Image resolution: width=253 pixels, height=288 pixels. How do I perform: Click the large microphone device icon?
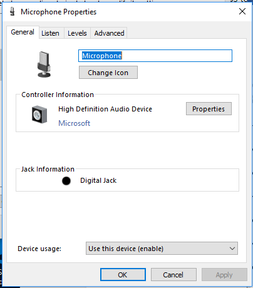(44, 64)
